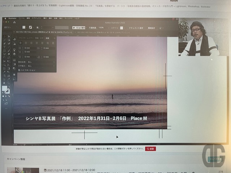Viewport: 231px width, 173px height.
Task: Activate the Type tool
Action: 5,47
